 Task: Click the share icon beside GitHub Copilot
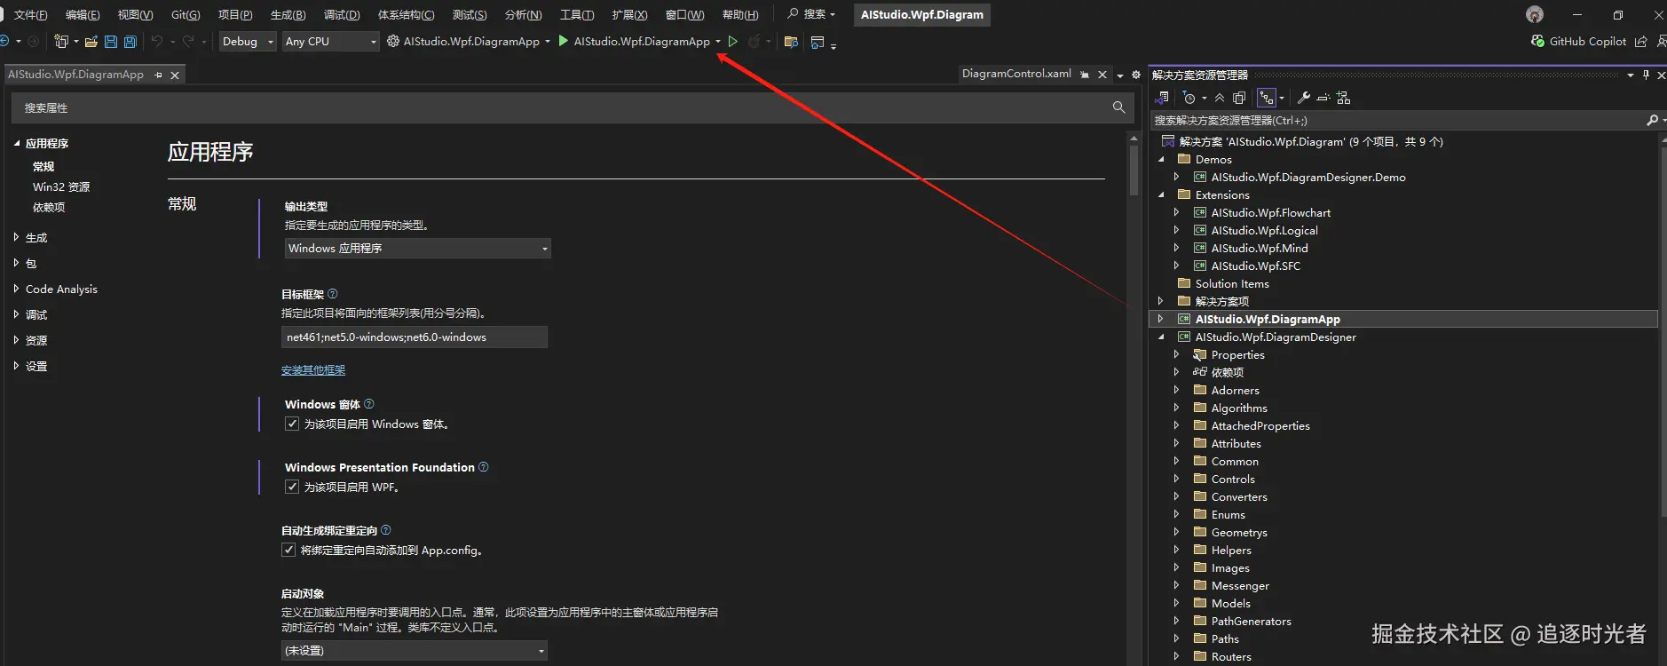(x=1640, y=42)
